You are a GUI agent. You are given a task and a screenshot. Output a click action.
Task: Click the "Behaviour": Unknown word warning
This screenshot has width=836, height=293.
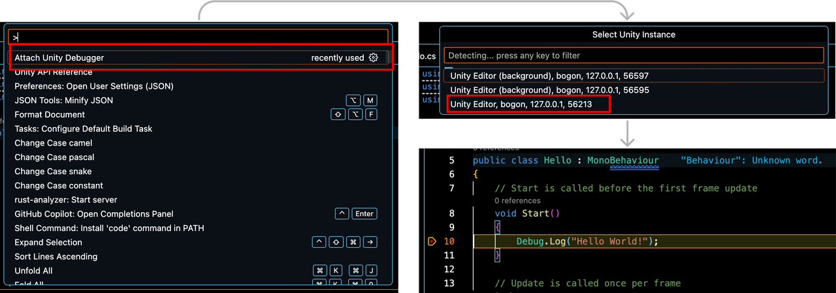click(751, 161)
